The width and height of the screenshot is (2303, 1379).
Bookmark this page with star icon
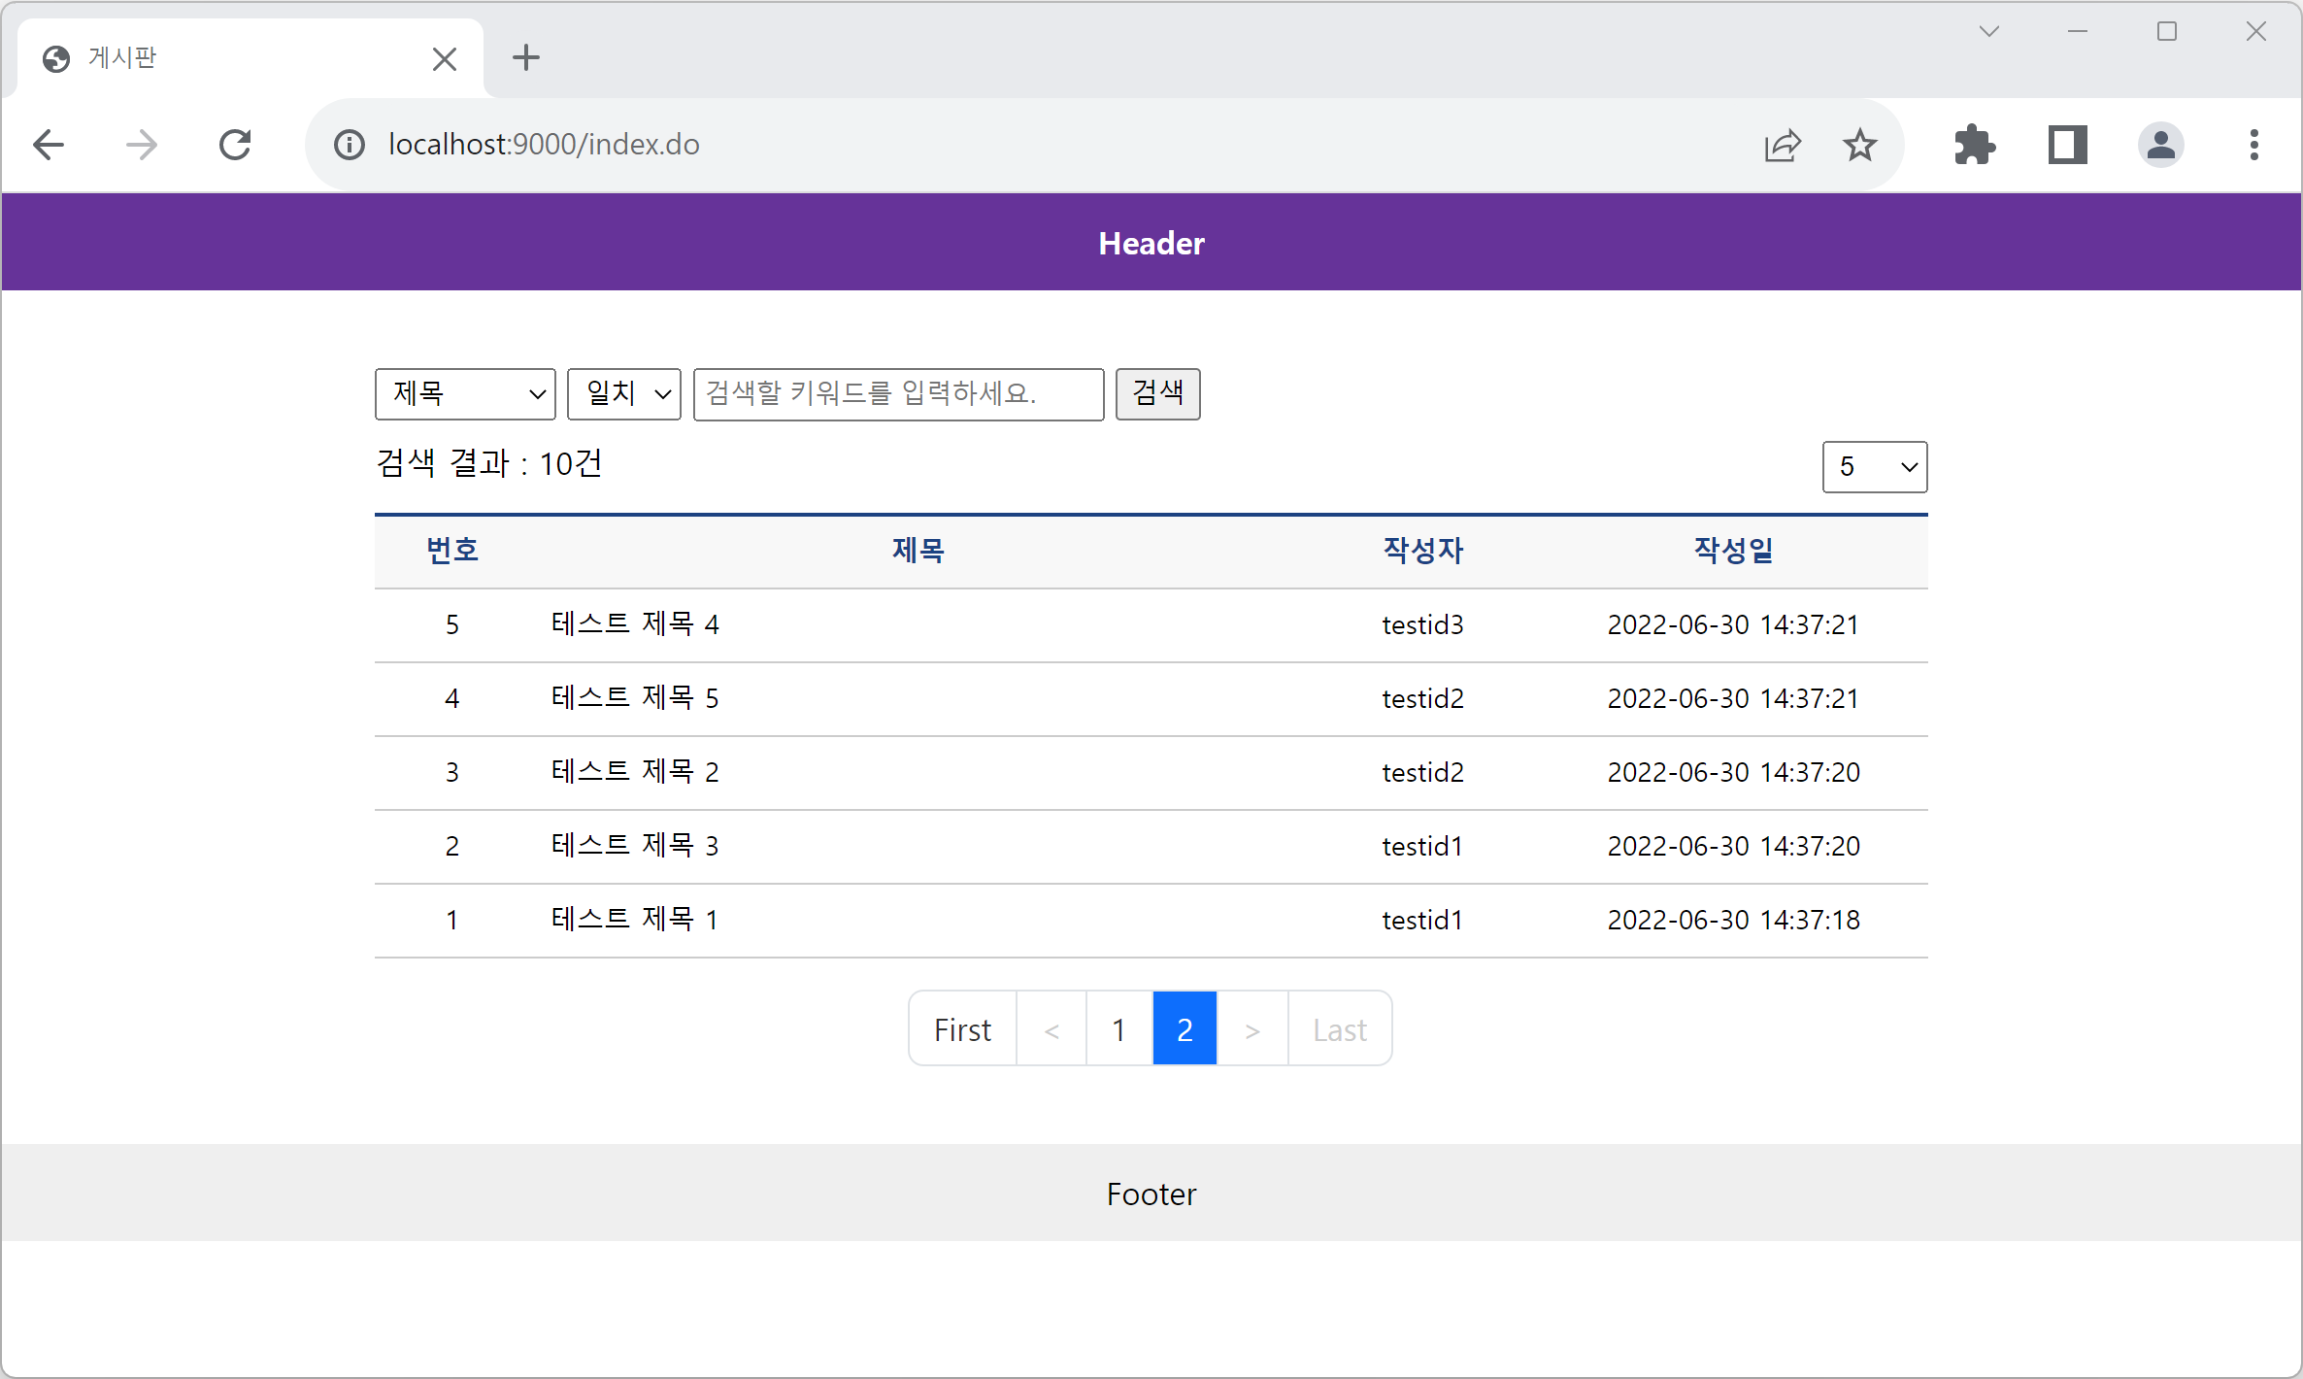point(1859,146)
